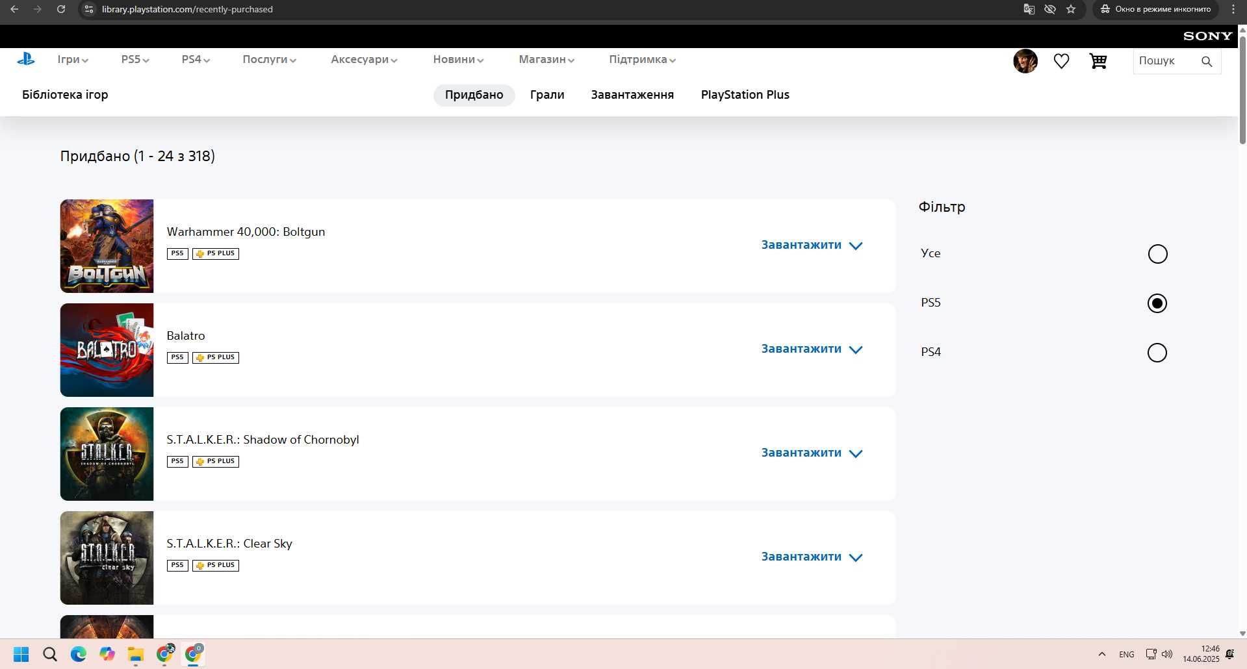
Task: Bookmark this page with the star icon
Action: point(1071,9)
